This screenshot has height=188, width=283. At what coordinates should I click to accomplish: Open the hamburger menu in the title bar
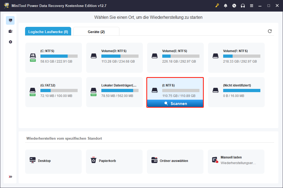[251, 5]
